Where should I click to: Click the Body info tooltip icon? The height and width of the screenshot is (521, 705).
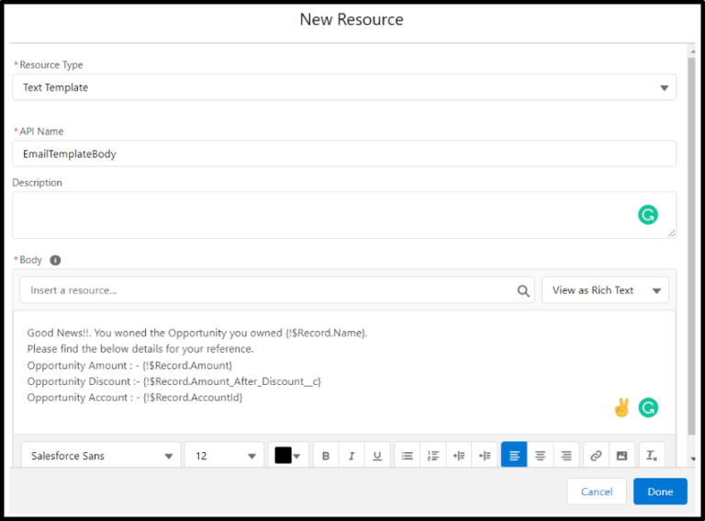(55, 260)
